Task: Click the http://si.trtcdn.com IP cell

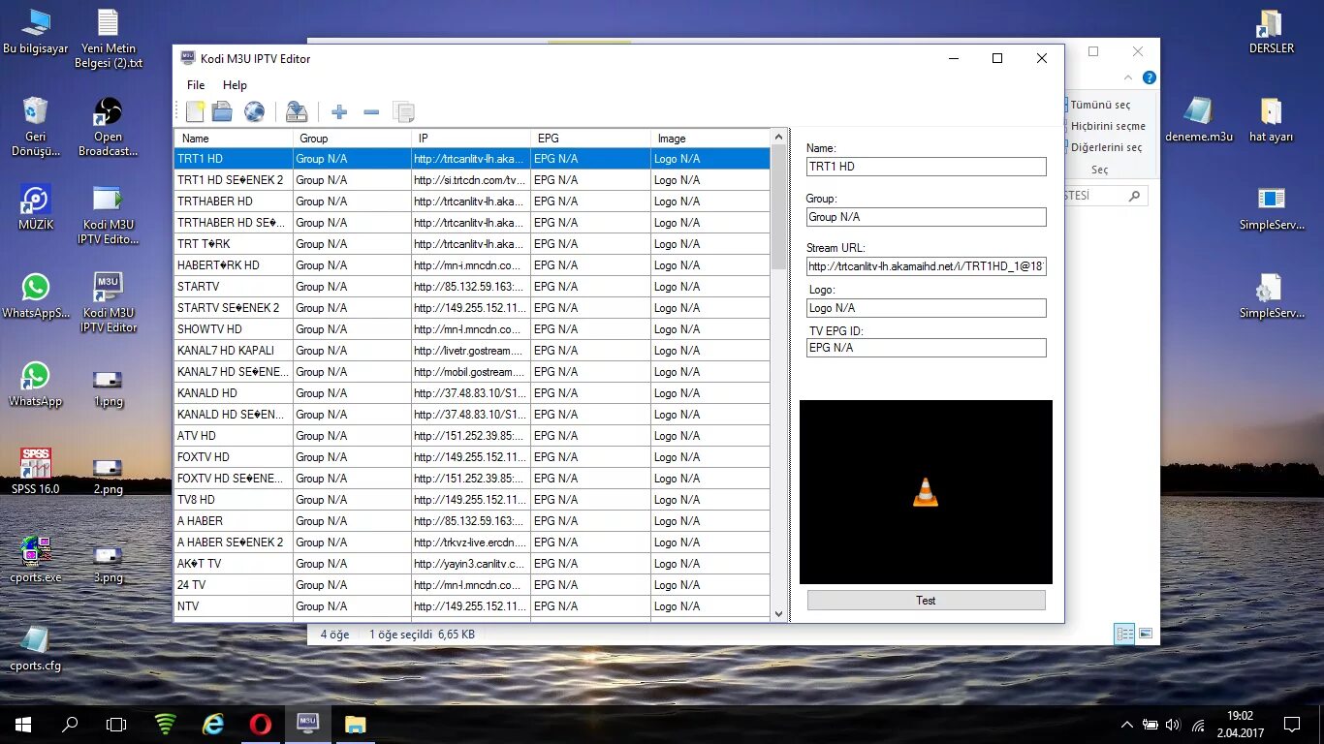Action: click(471, 180)
